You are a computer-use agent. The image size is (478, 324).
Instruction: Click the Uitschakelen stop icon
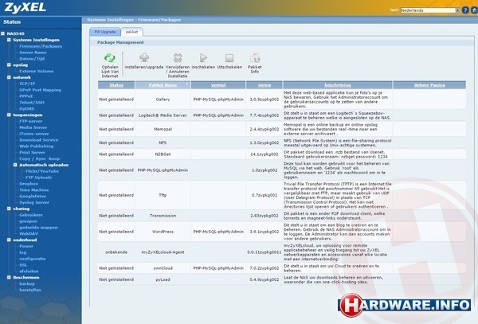point(229,57)
